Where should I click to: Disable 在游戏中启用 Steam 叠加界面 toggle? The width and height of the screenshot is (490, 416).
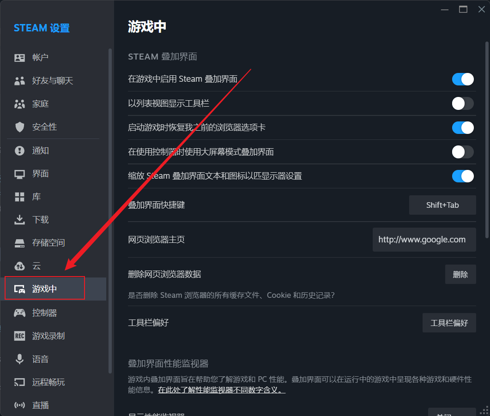(x=463, y=79)
